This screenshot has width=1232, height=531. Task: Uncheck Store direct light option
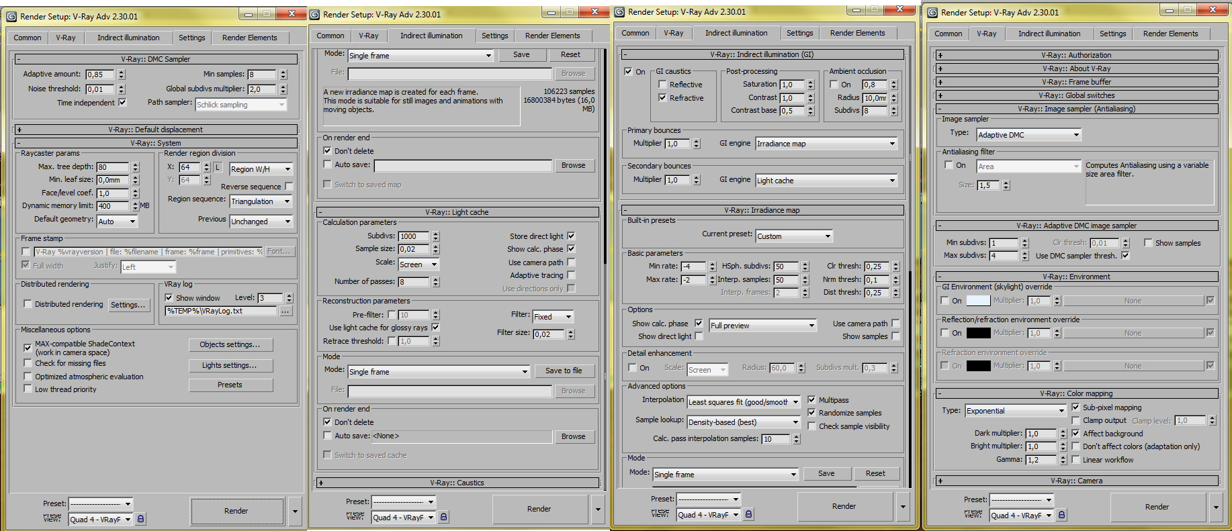pos(571,236)
